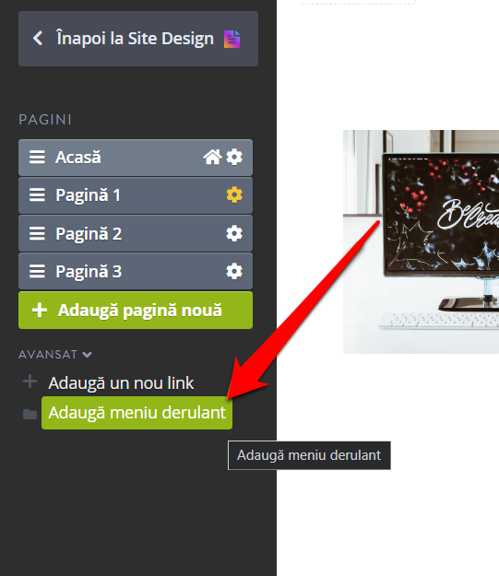The image size is (499, 576).
Task: Click the hamburger handle of Pagină 3
Action: pos(37,272)
